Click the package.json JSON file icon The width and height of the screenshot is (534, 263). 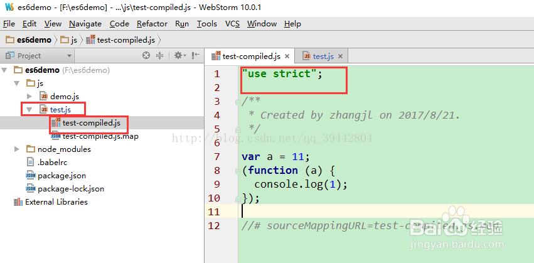click(31, 176)
